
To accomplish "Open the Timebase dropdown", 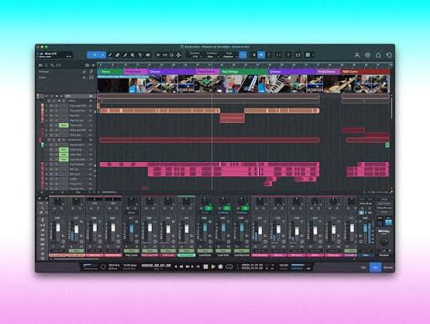I will pos(211,55).
